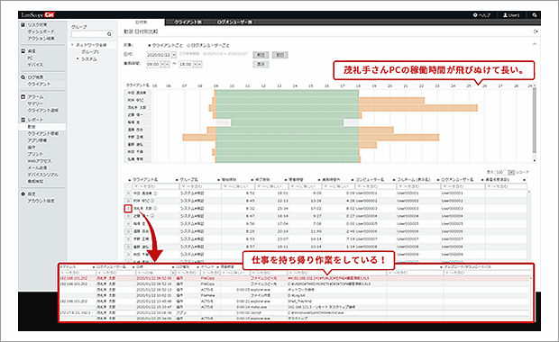
Task: Select the クライアントごと radio option
Action: 150,46
